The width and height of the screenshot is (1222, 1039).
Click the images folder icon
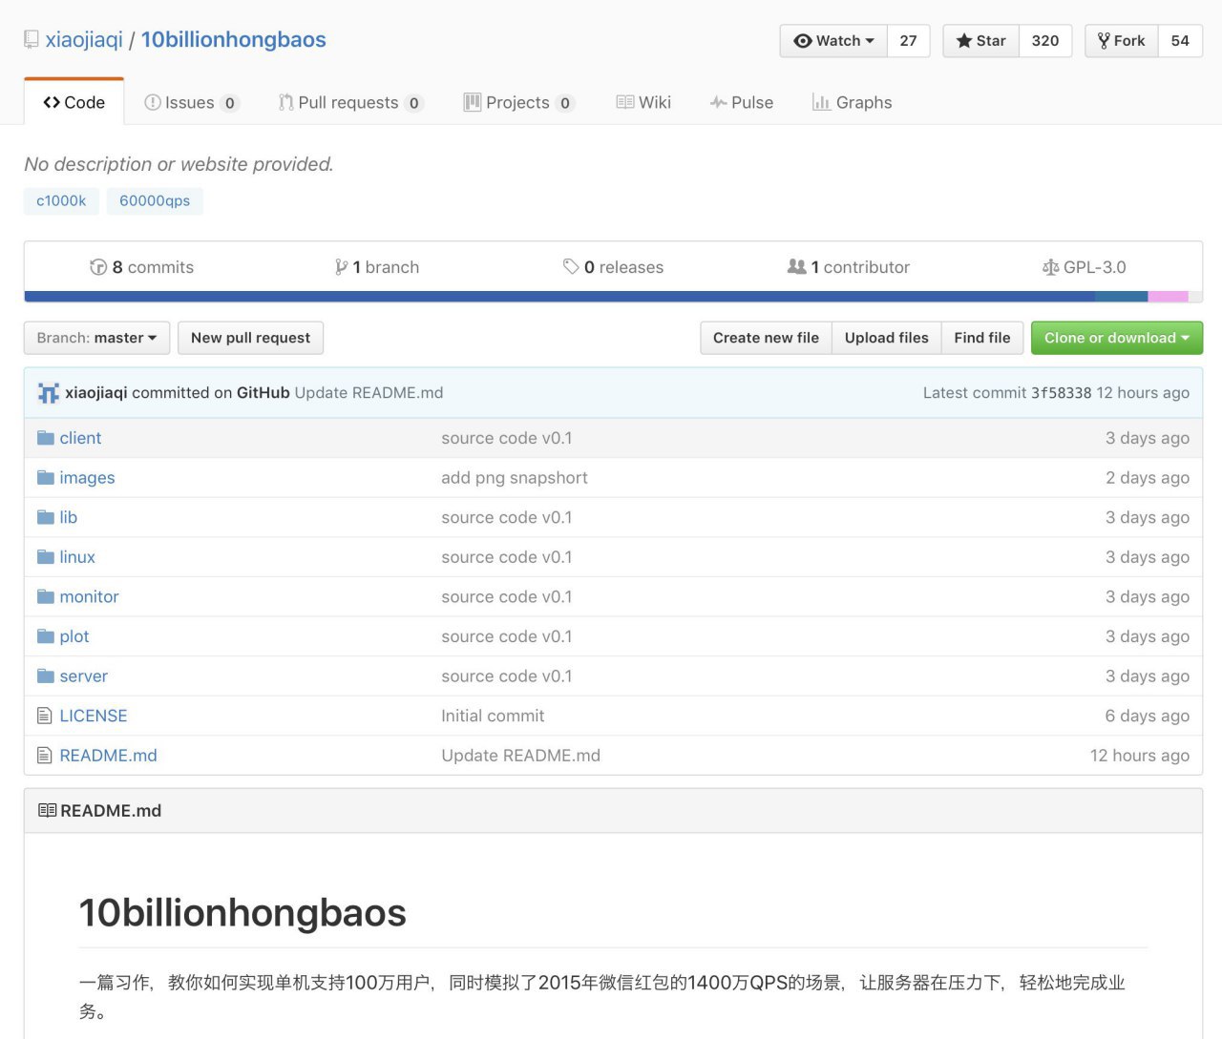[45, 478]
